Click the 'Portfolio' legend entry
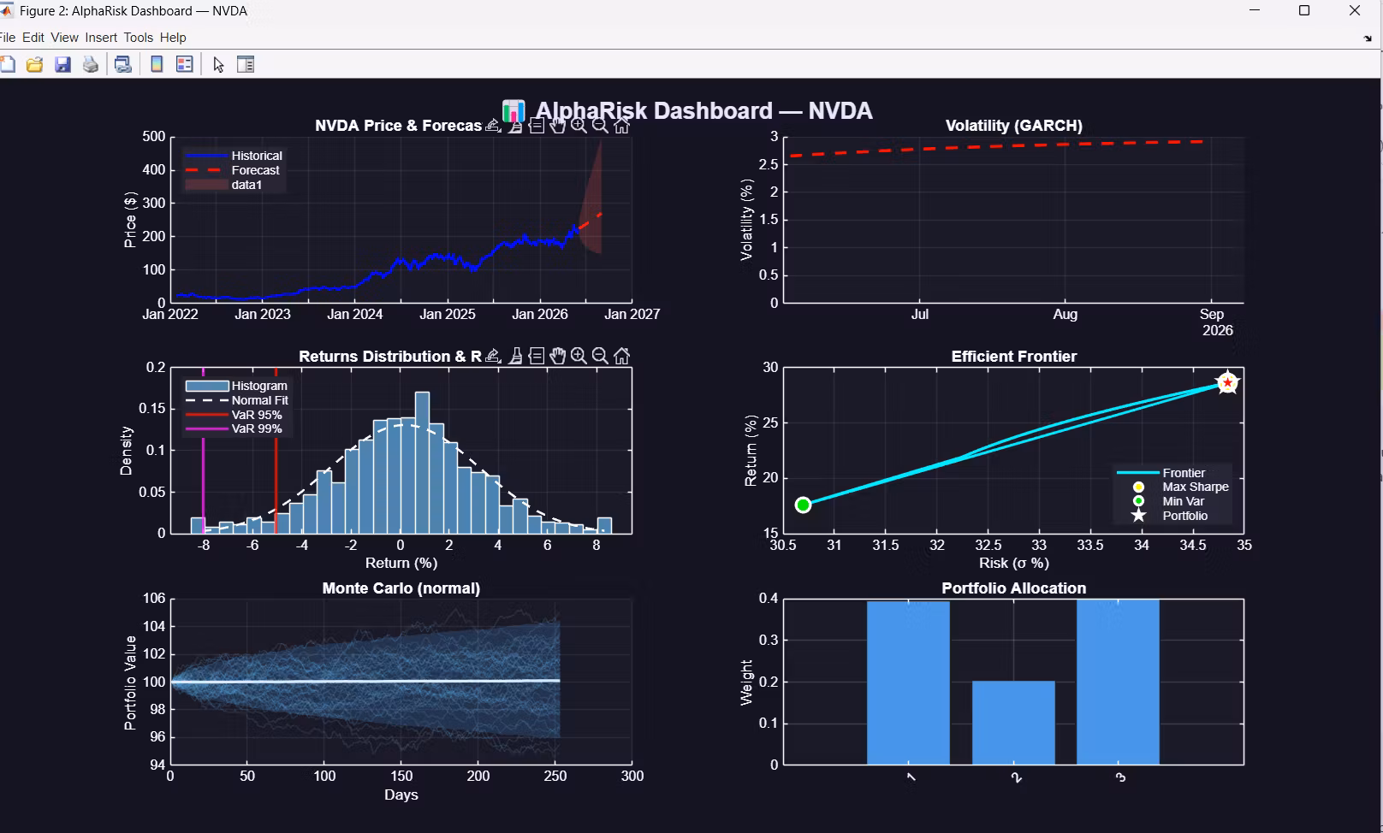 coord(1185,516)
